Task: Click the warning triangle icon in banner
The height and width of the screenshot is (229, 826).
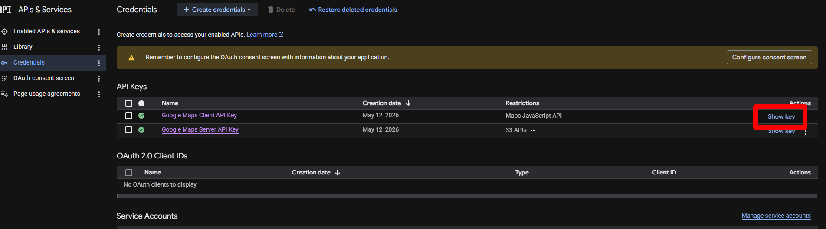Action: (x=131, y=58)
